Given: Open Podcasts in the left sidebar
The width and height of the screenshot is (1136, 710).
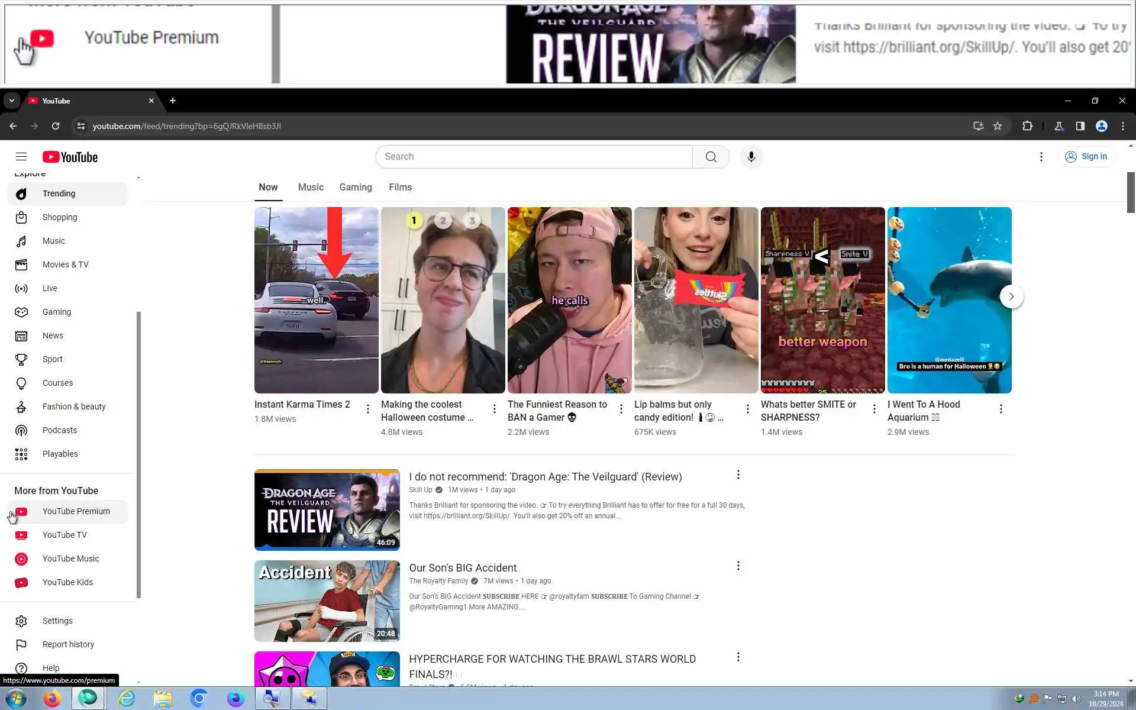Looking at the screenshot, I should click(x=60, y=430).
